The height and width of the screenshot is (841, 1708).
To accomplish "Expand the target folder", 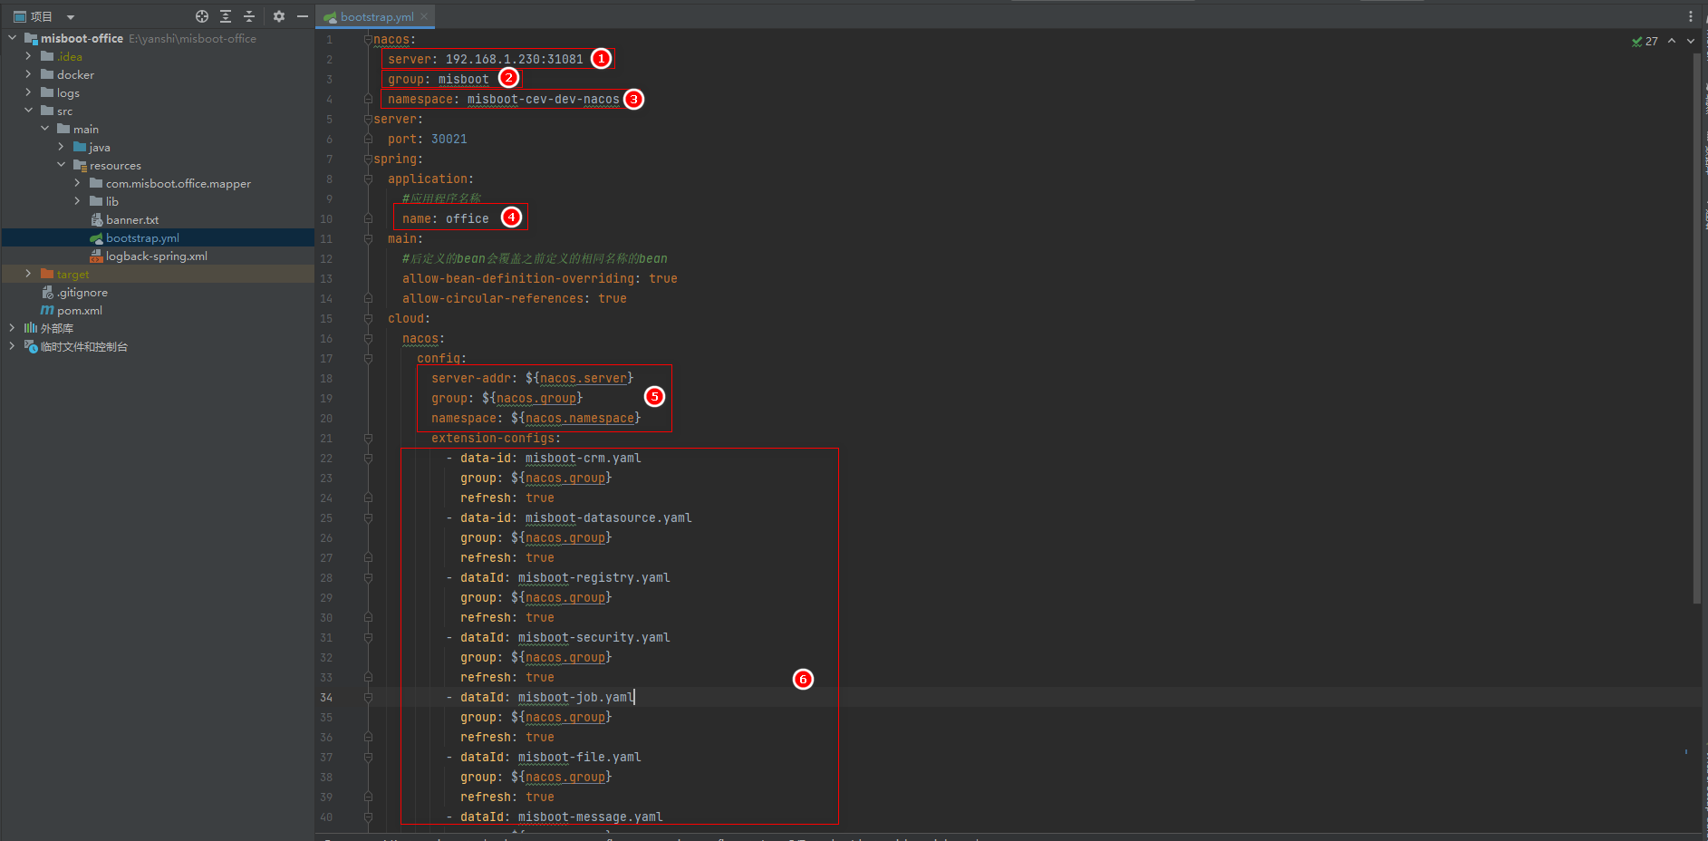I will coord(28,274).
